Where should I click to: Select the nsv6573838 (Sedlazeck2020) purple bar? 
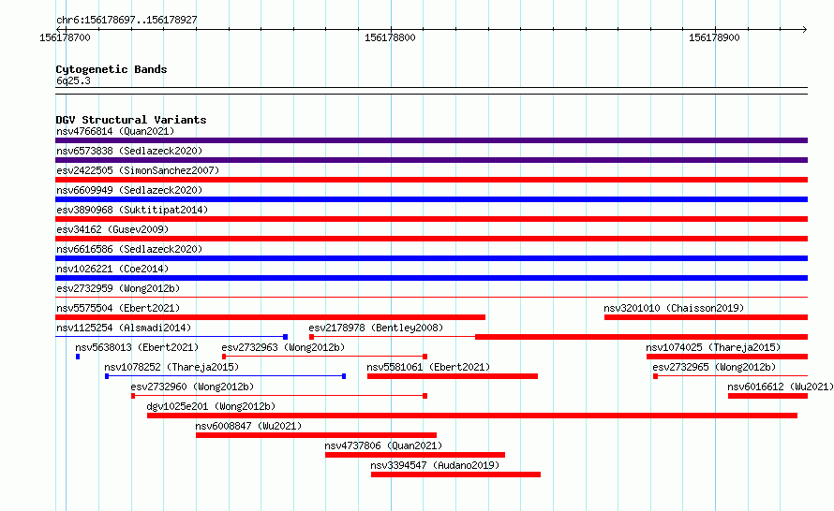pos(431,160)
